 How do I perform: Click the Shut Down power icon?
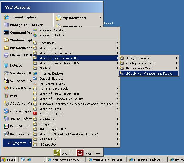pos(80,153)
